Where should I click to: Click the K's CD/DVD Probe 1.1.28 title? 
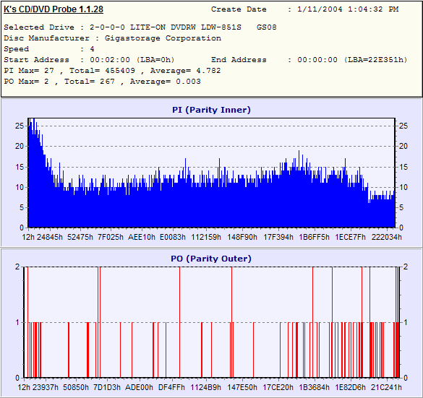pyautogui.click(x=54, y=9)
